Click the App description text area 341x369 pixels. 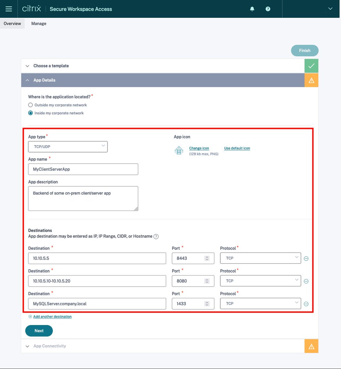[x=83, y=198]
